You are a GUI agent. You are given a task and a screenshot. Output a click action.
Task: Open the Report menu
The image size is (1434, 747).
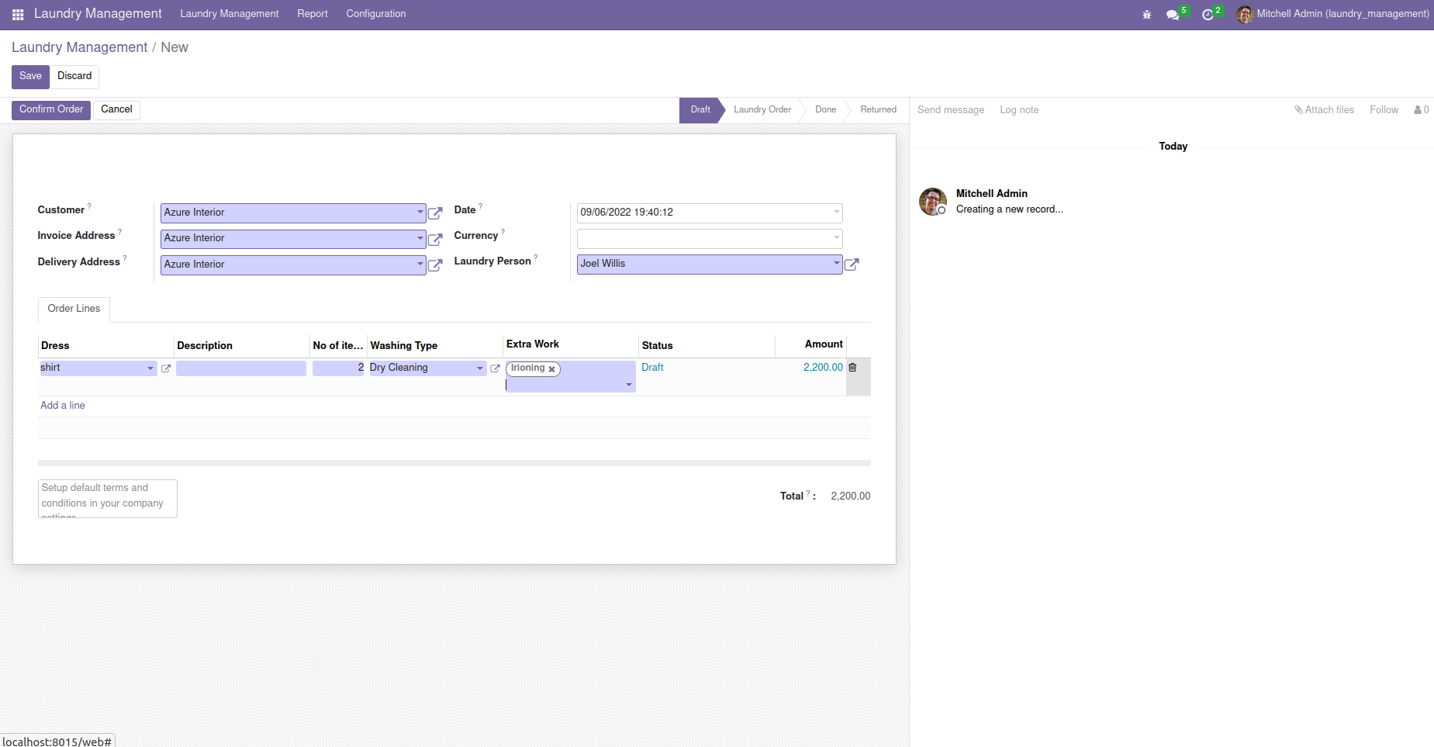pyautogui.click(x=313, y=14)
